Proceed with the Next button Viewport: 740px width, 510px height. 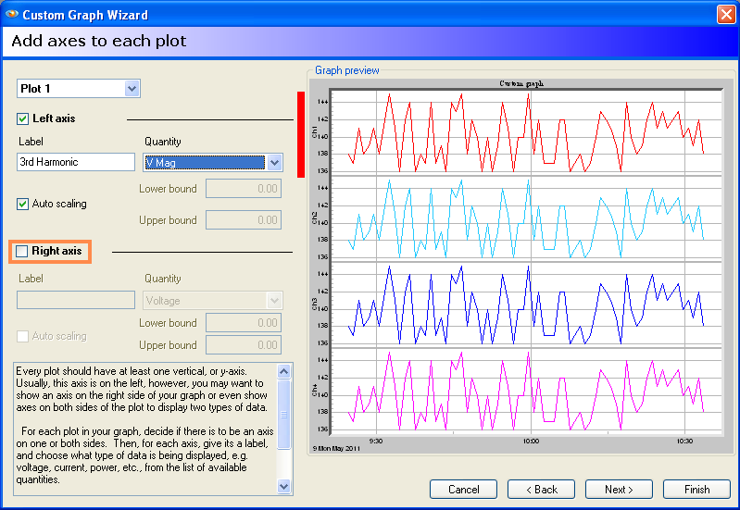tap(619, 489)
